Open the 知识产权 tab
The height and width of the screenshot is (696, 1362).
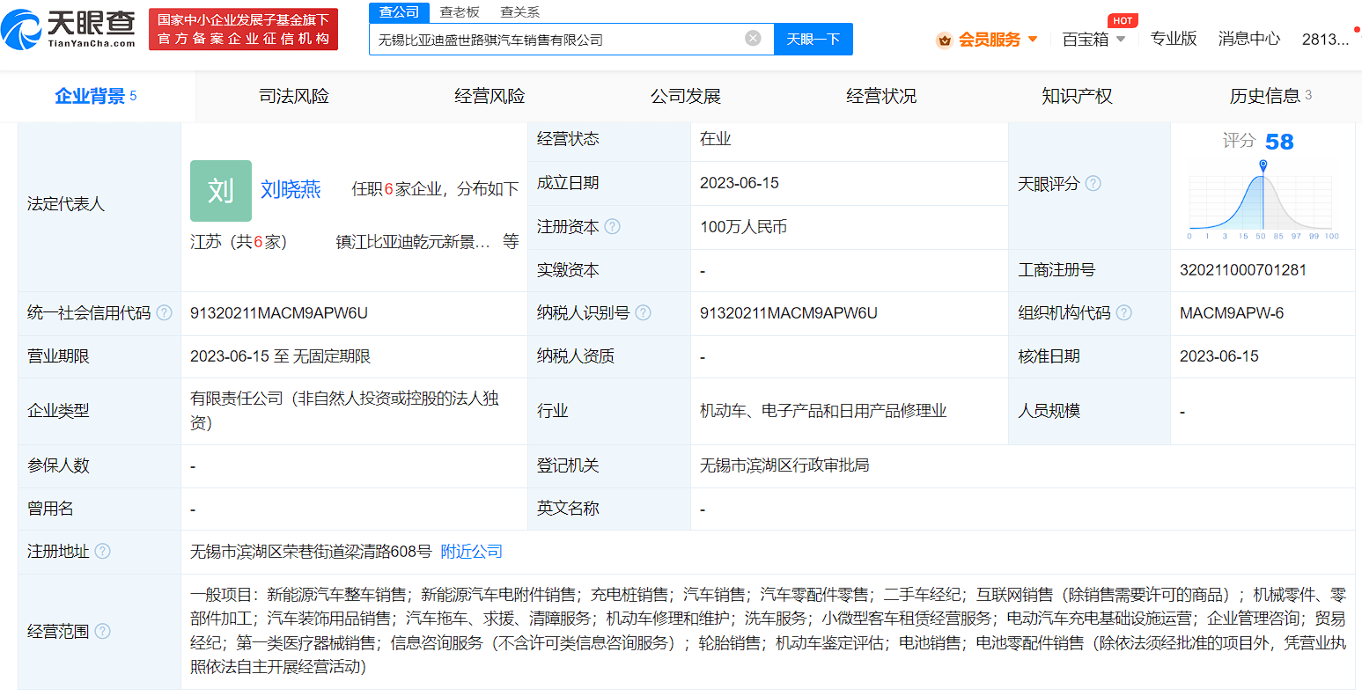(1077, 96)
